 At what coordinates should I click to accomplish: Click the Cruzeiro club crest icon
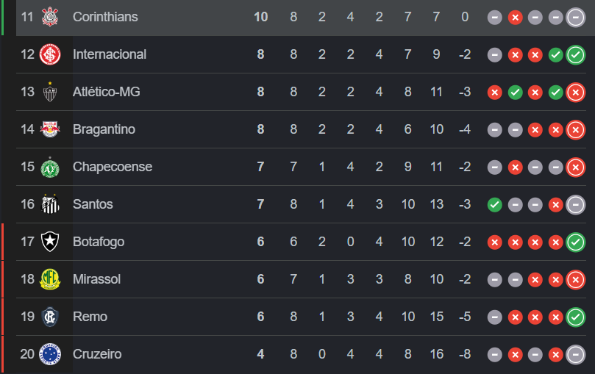[x=50, y=354]
